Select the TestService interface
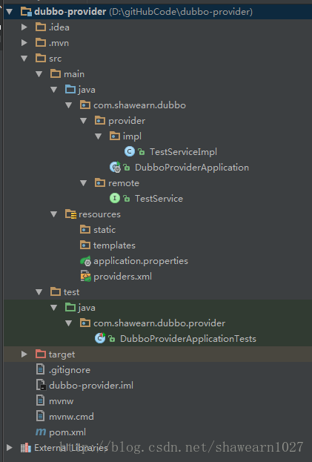Screen dimensions: 312x462 159,199
